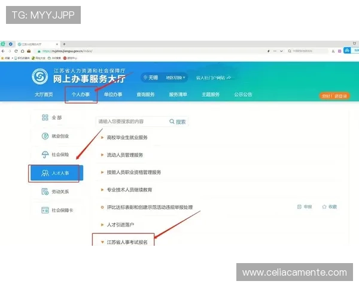Image resolution: width=359 pixels, height=287 pixels.
Task: Go forward to the next page
Action: (10, 51)
